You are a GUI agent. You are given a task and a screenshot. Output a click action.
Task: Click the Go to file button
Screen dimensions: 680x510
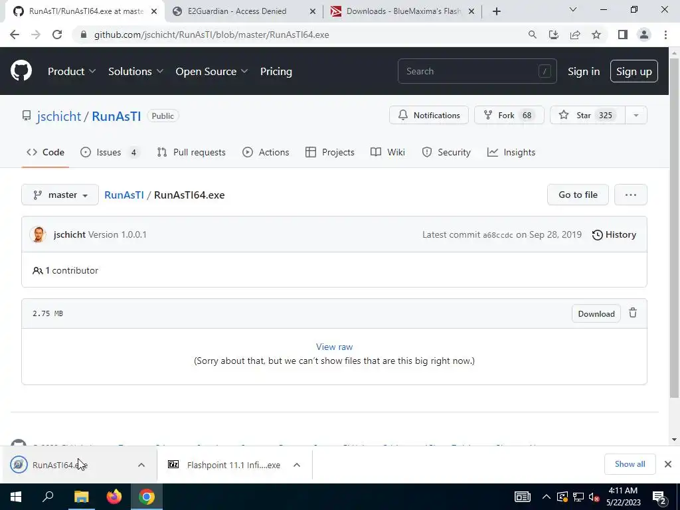click(x=578, y=195)
